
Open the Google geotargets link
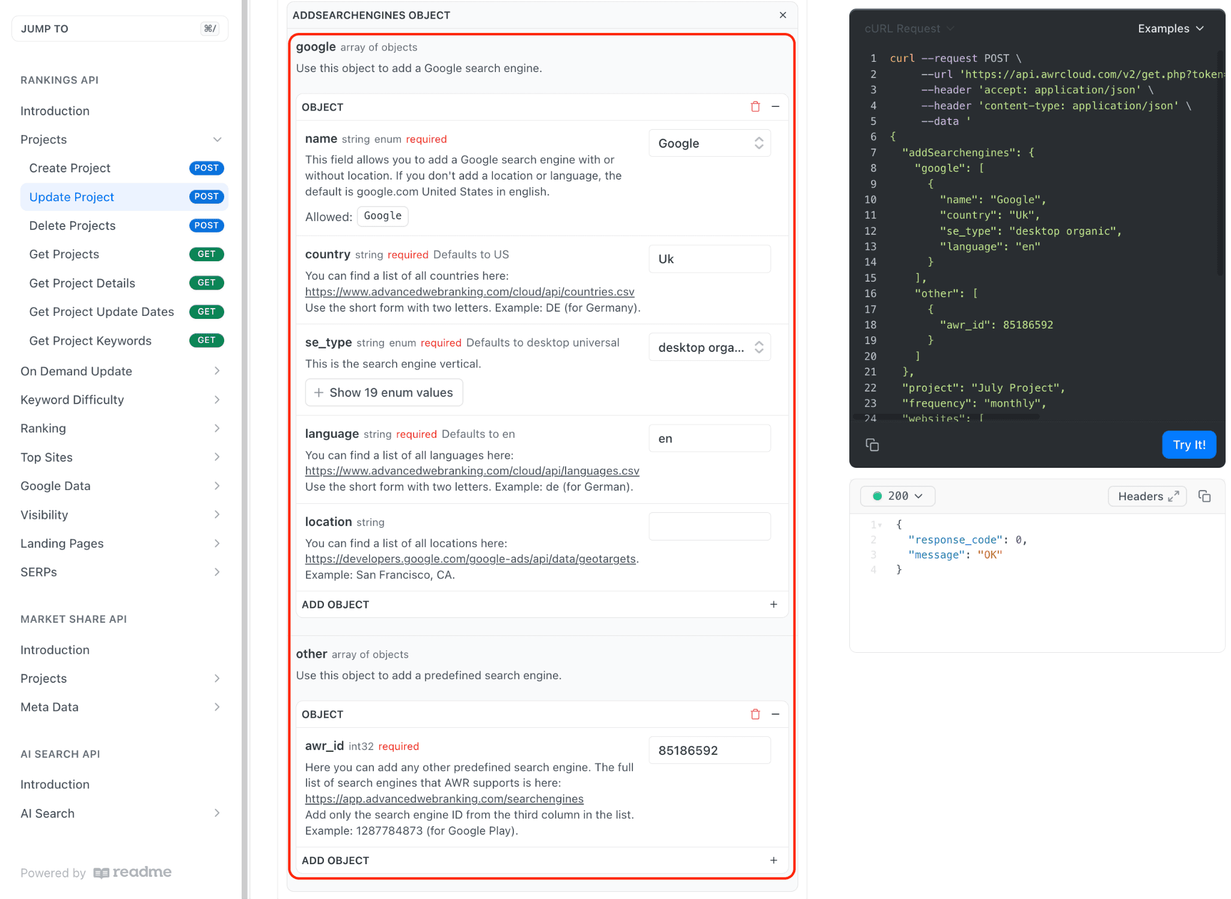(470, 559)
